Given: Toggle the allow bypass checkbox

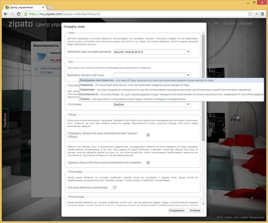Looking at the screenshot, I should click(148, 135).
